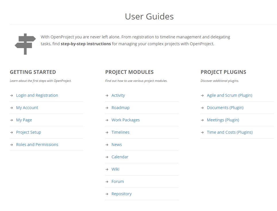277x211 pixels.
Task: Click the arrow icon beside Roles and Permissions
Action: tap(12, 144)
